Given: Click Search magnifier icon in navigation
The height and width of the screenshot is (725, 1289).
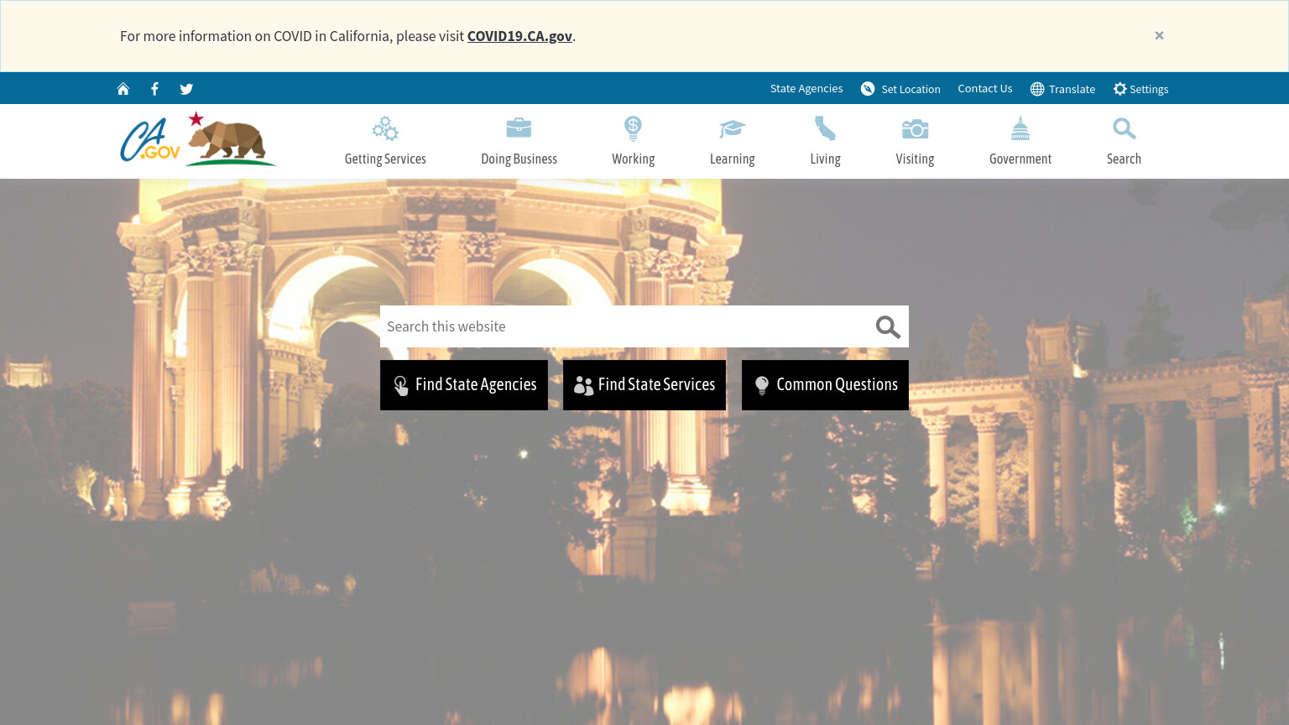Looking at the screenshot, I should 1124,128.
